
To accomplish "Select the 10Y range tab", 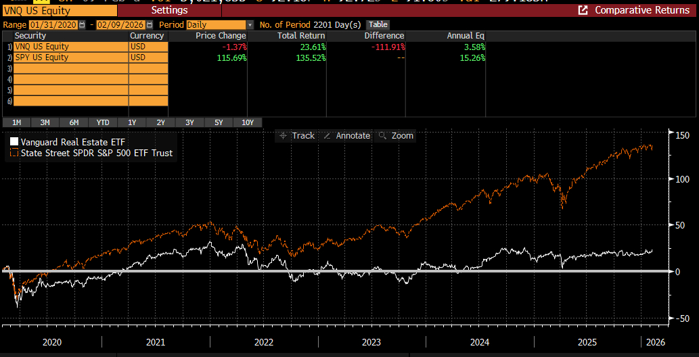I will [248, 122].
